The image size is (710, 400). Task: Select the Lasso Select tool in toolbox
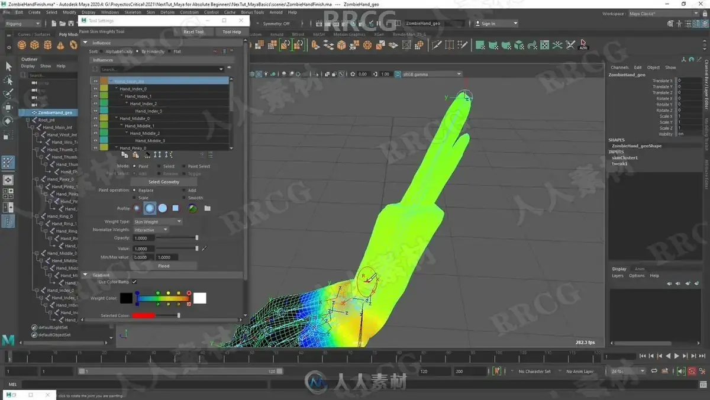coord(8,80)
